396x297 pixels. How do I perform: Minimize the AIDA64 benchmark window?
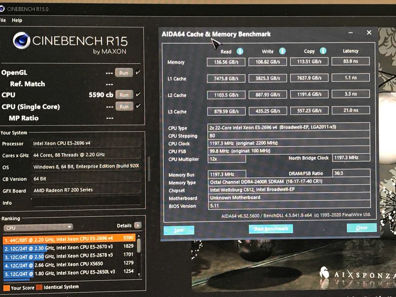pyautogui.click(x=351, y=33)
